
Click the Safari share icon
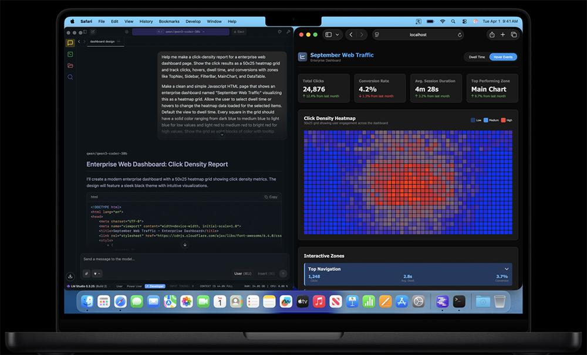pyautogui.click(x=492, y=35)
